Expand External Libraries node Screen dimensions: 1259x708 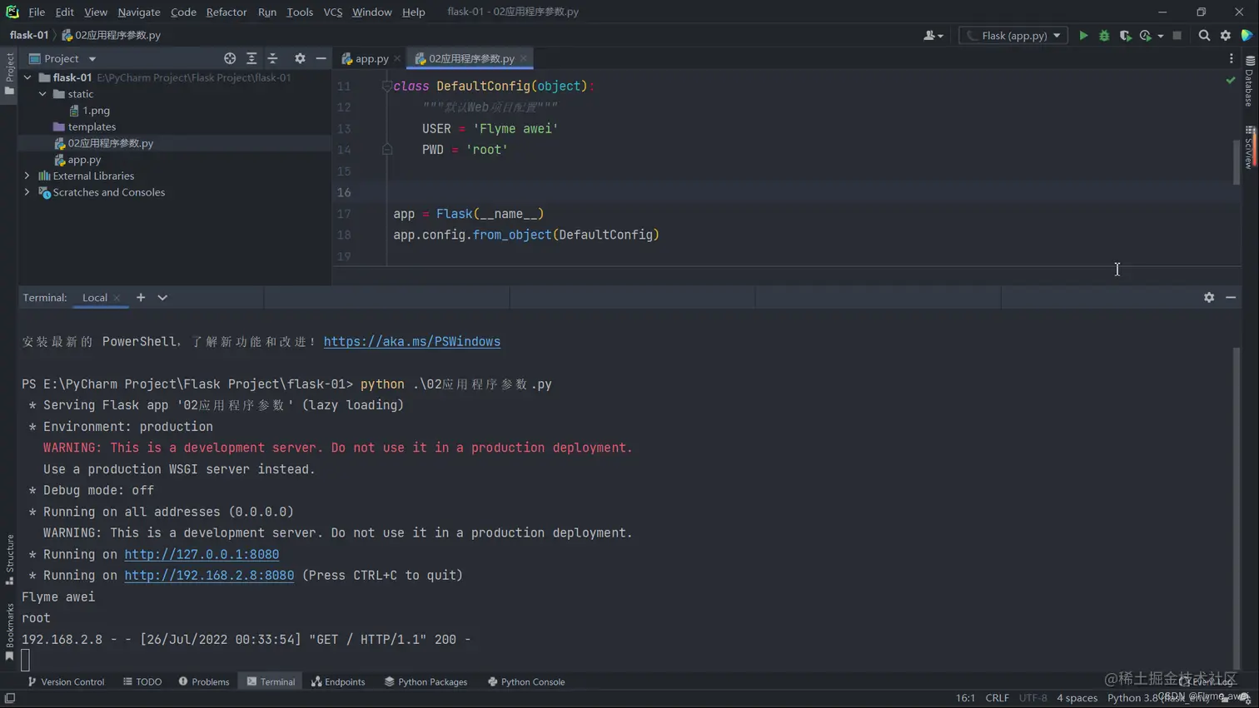[27, 176]
